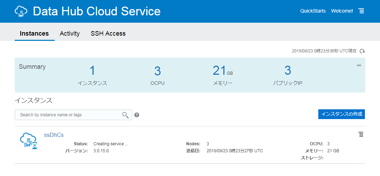Click the 送信日 timestamp value

point(235,151)
